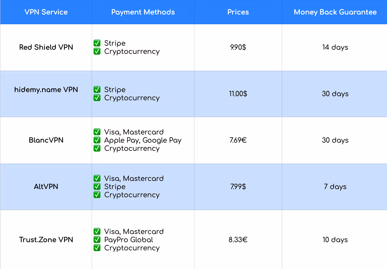The image size is (387, 269).
Task: Open the Red Shield VPN name
Action: (x=46, y=47)
